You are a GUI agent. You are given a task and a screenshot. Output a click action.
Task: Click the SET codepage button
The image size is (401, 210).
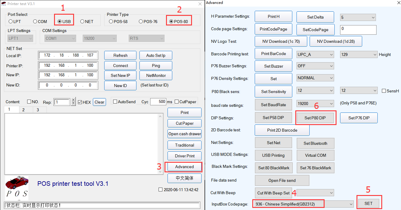pyautogui.click(x=368, y=203)
